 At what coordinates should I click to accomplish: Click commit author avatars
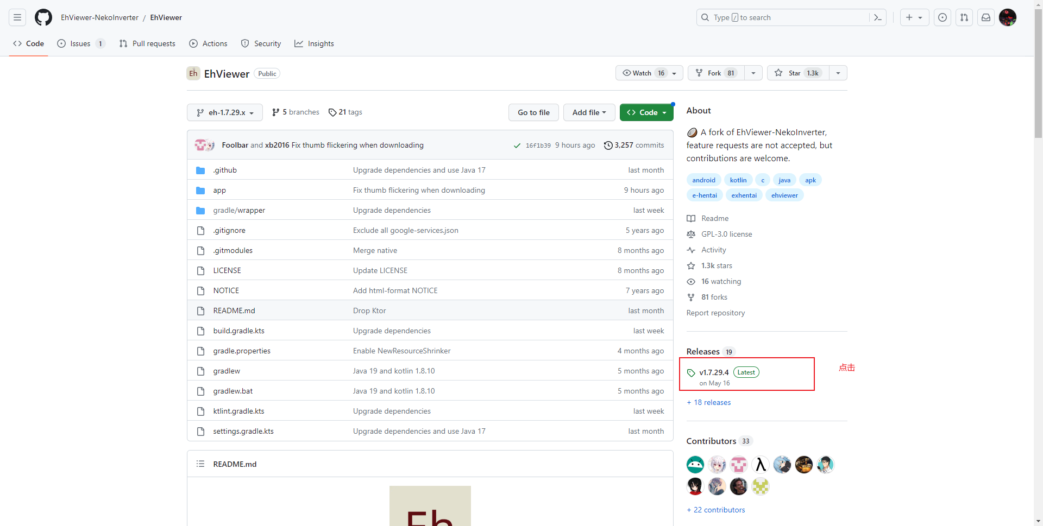[205, 145]
